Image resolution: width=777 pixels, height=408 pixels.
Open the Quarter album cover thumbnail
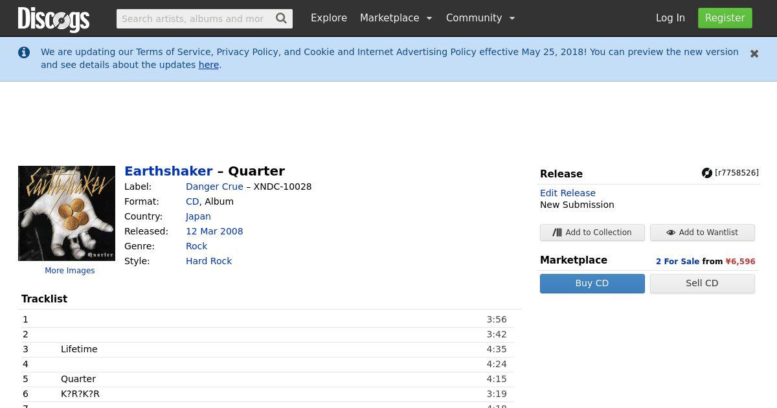click(x=67, y=213)
